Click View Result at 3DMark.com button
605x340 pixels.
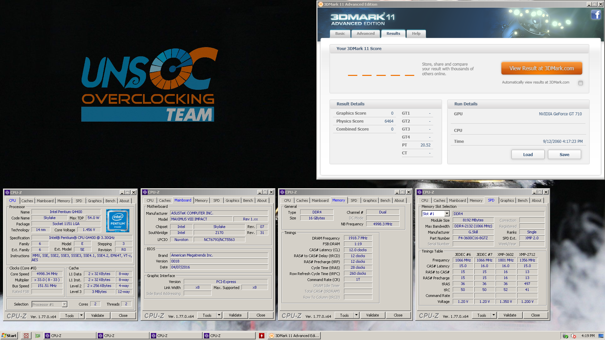point(542,68)
